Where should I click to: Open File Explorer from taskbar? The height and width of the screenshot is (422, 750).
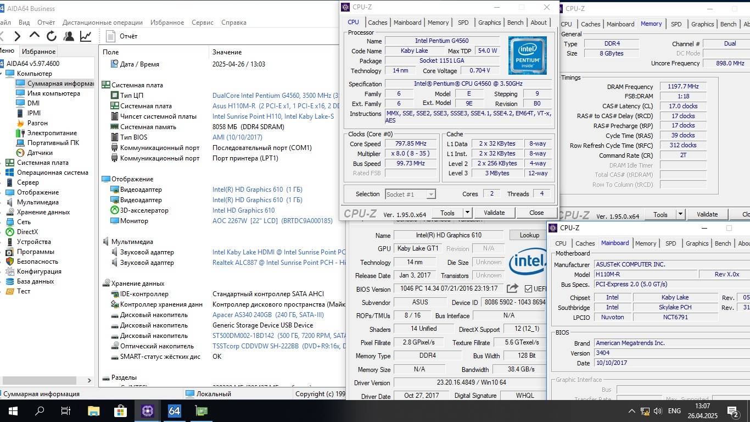(93, 411)
